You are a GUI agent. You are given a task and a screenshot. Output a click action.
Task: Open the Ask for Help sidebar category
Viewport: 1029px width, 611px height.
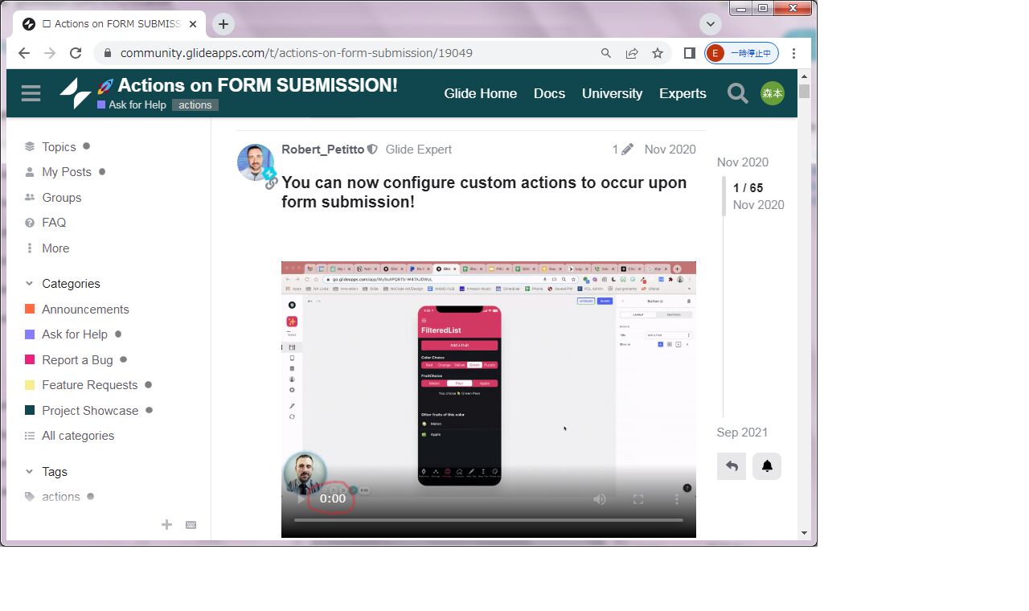click(74, 334)
